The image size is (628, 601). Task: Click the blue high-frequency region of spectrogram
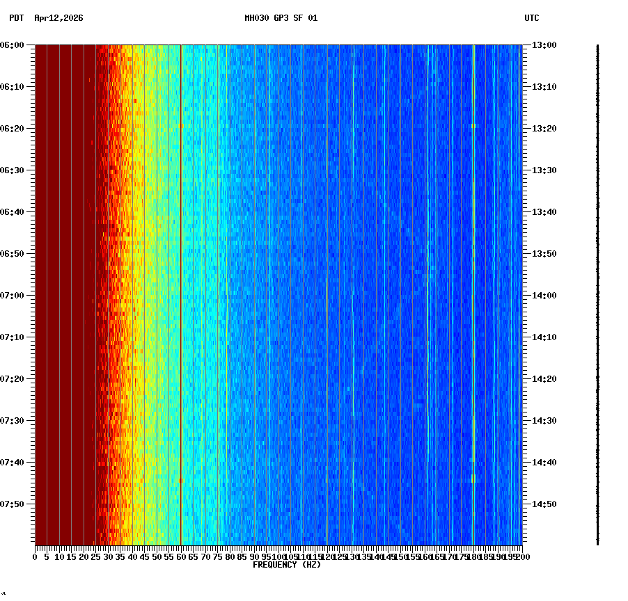tap(418, 278)
